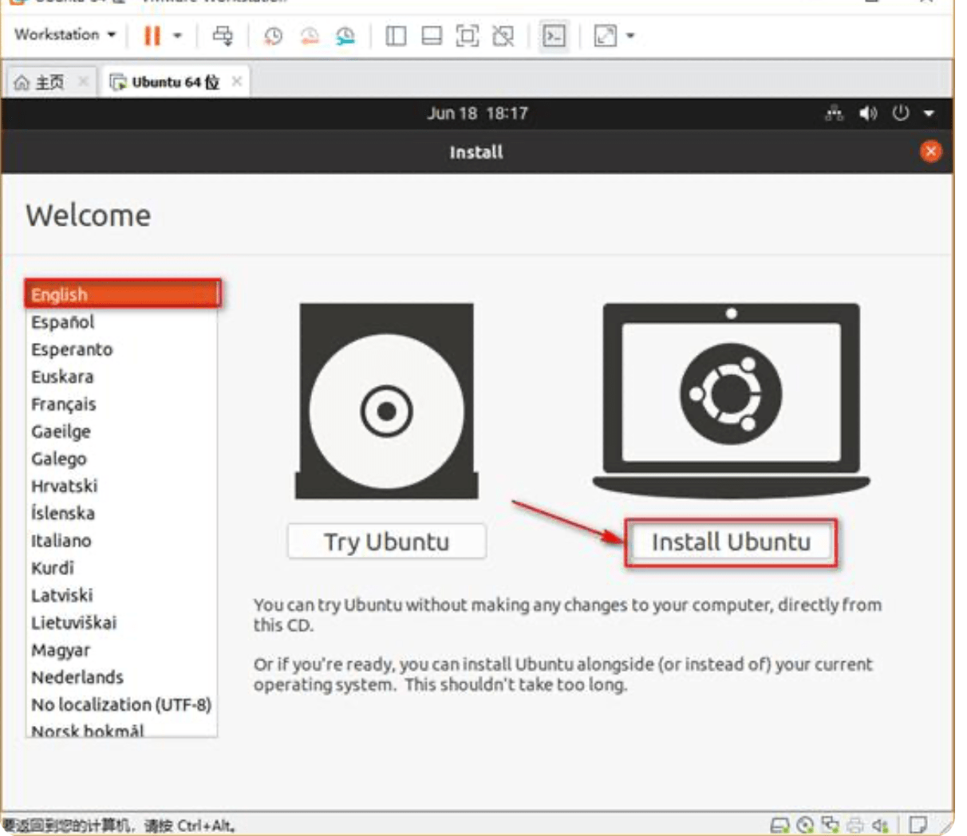Click the Unity mode icon
Screen dimensions: 967x836
click(503, 36)
